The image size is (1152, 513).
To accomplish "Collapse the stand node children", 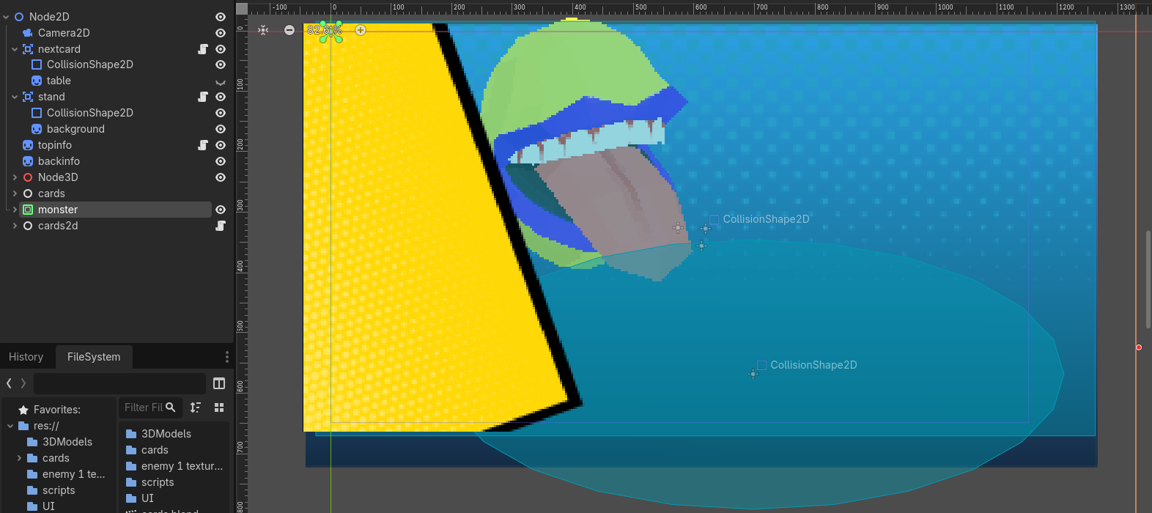I will pos(15,97).
